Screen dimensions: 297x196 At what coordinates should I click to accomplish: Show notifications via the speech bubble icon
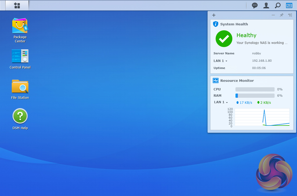click(254, 5)
